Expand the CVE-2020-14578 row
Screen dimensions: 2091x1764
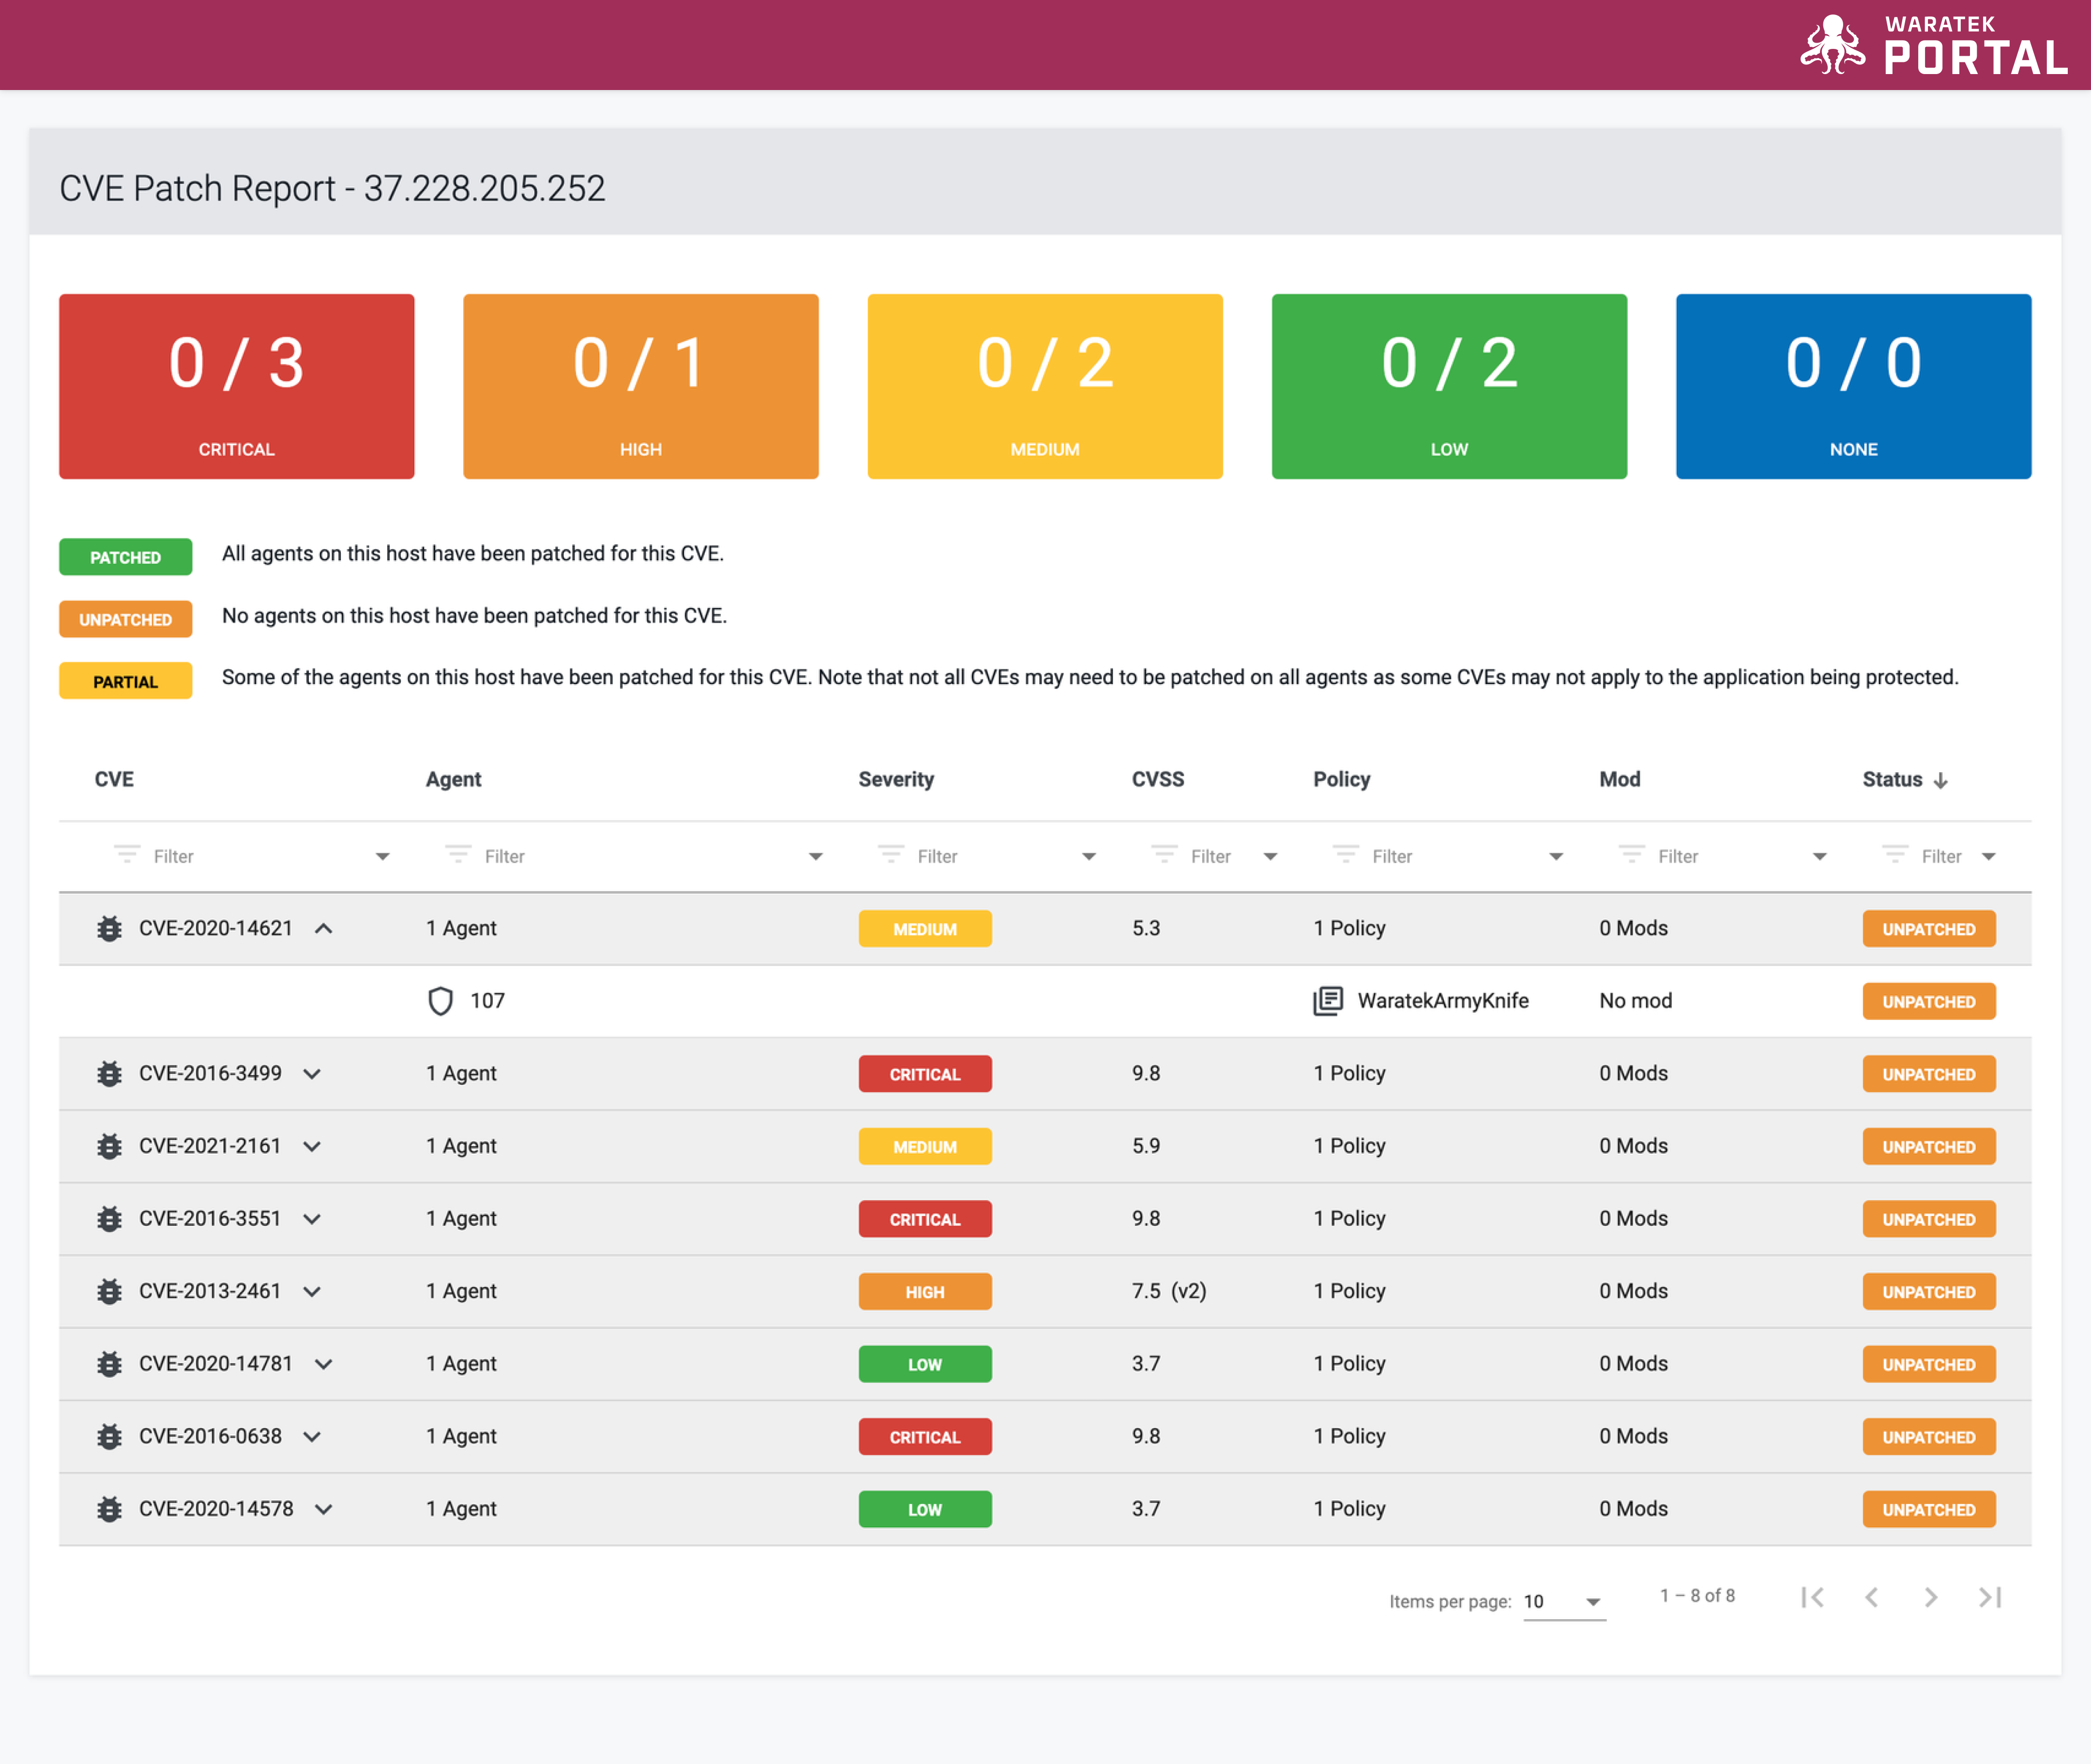click(323, 1509)
